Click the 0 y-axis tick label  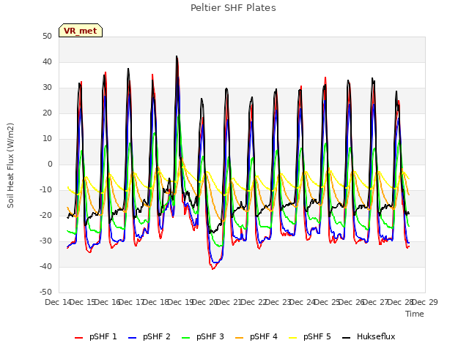pyautogui.click(x=50, y=164)
